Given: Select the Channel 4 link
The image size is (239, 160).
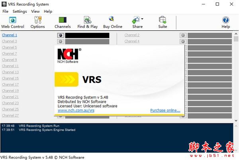Looking at the screenshot, I should click(132, 41).
